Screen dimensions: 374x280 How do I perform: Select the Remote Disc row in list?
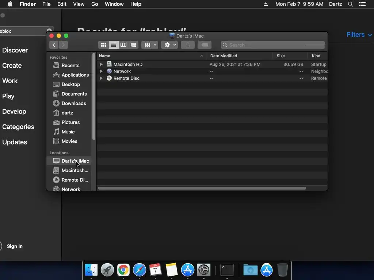212,78
